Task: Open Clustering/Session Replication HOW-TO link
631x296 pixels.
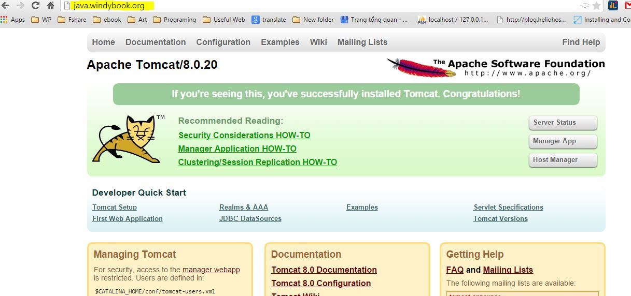Action: coord(258,162)
